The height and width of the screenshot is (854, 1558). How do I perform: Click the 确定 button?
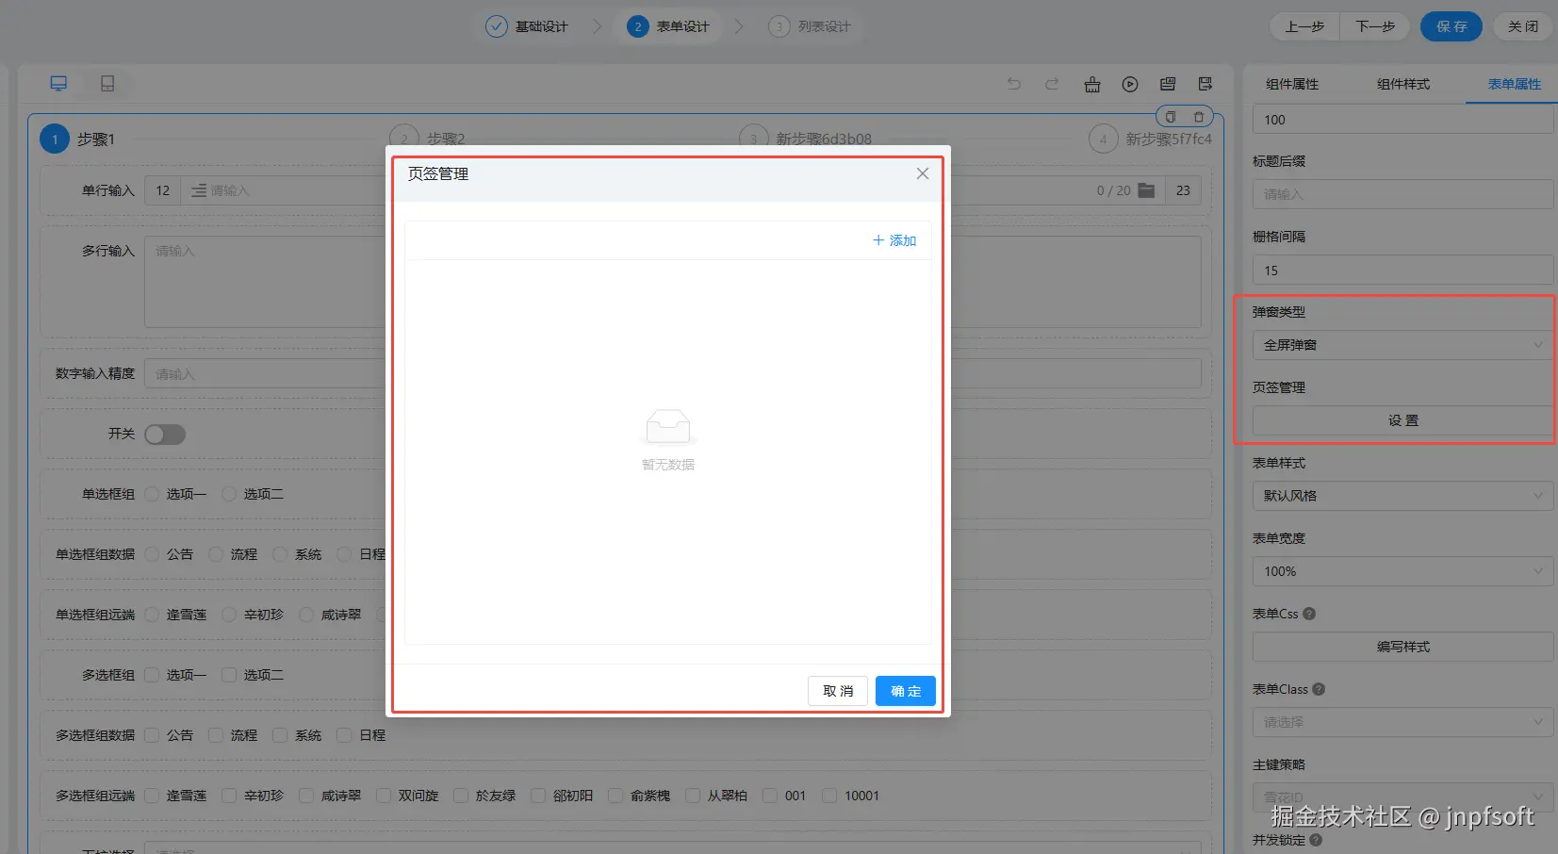[906, 691]
